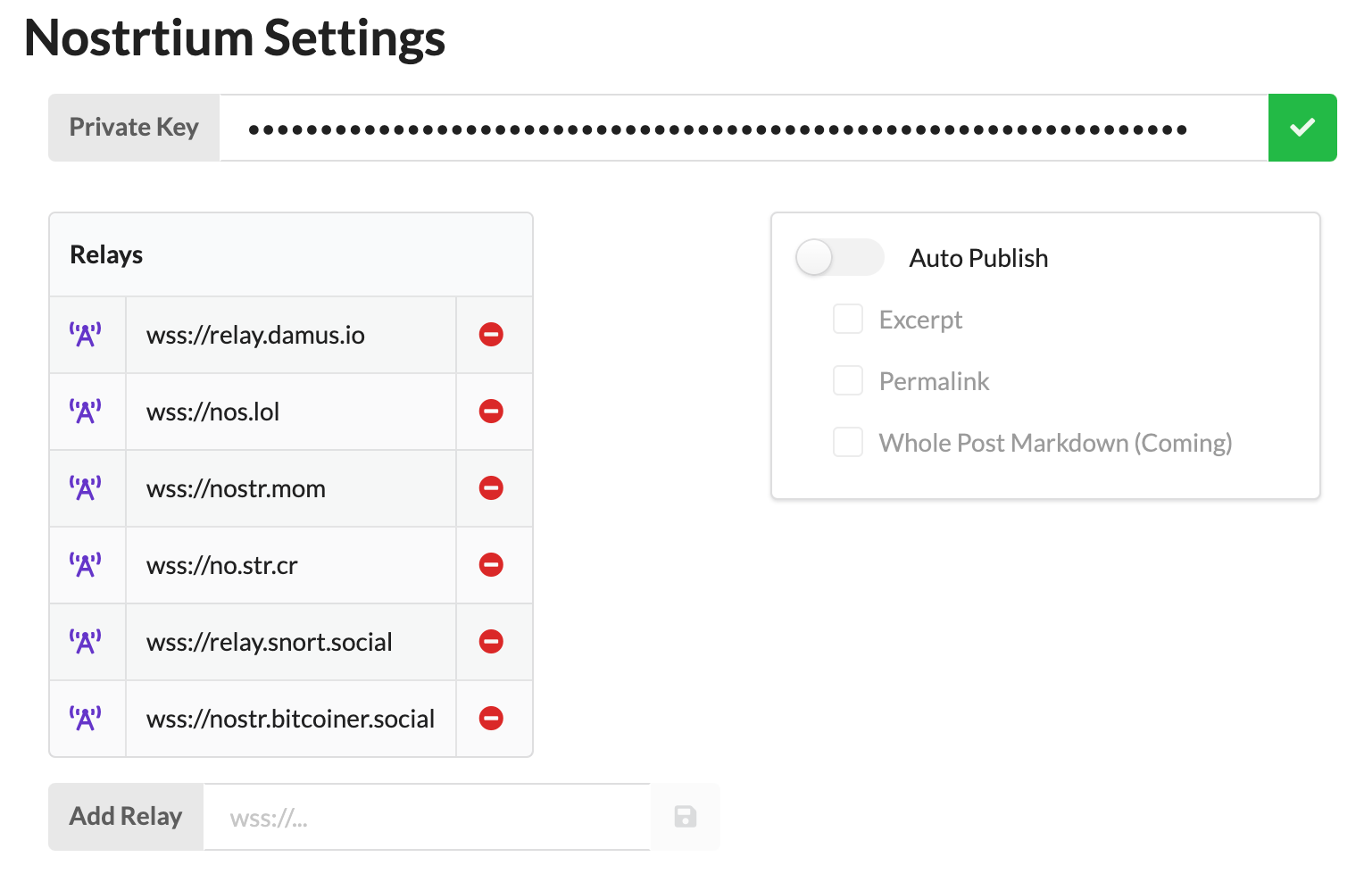Click the antenna icon beside nostr.bitcoiner.social
The image size is (1364, 882).
tap(86, 719)
